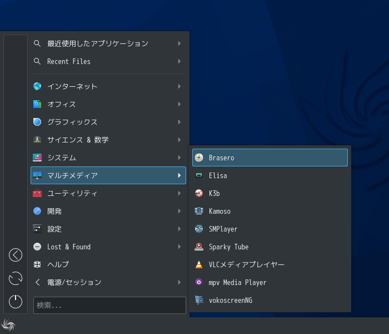The image size is (389, 334).
Task: Start vokoscreenNG screen recorder
Action: 270,300
